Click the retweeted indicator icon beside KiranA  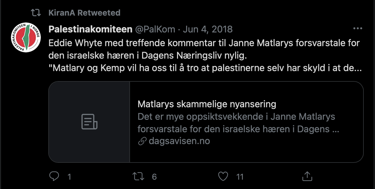(x=36, y=13)
